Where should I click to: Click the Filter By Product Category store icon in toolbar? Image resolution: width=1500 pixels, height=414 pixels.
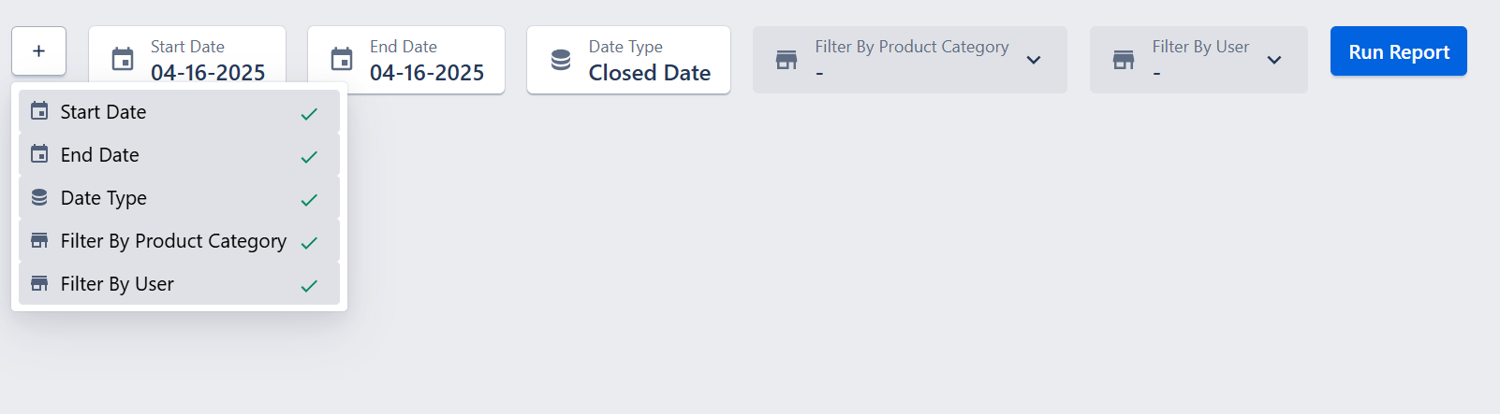(787, 60)
